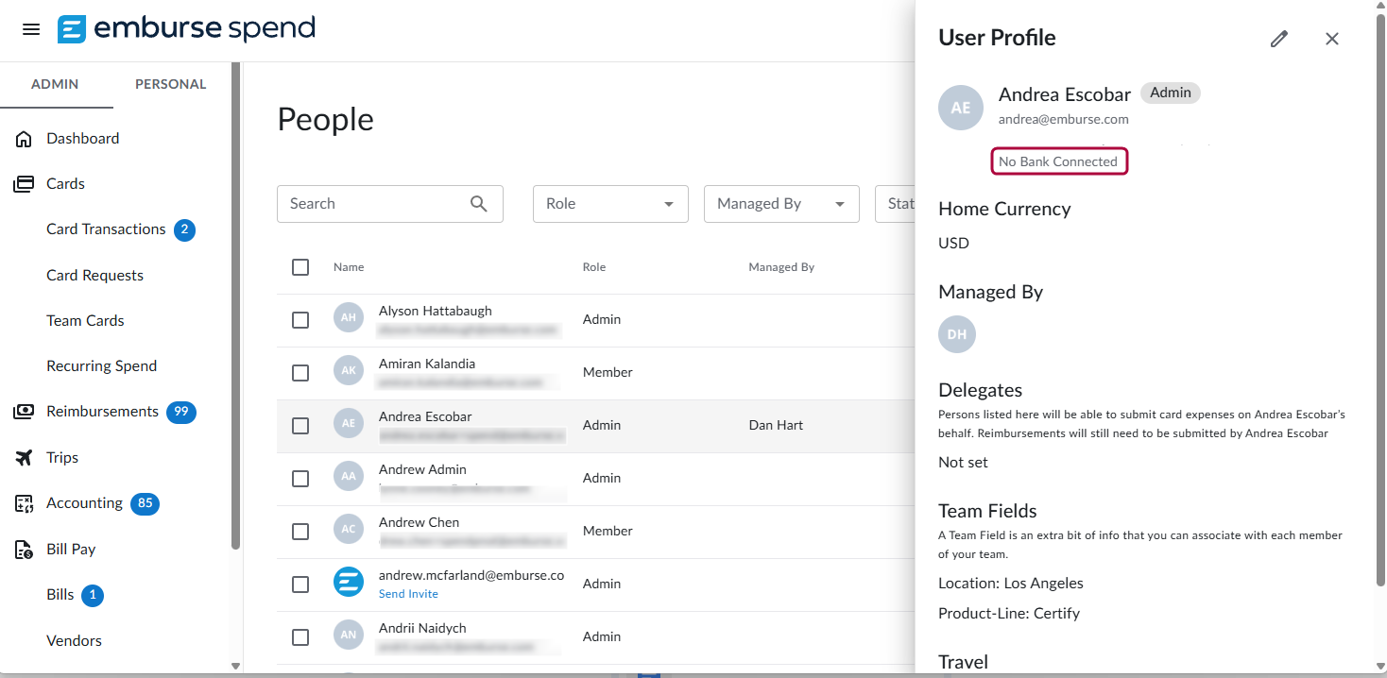Screen dimensions: 1387x678
Task: Click the Cards icon in sidebar
Action: (x=25, y=184)
